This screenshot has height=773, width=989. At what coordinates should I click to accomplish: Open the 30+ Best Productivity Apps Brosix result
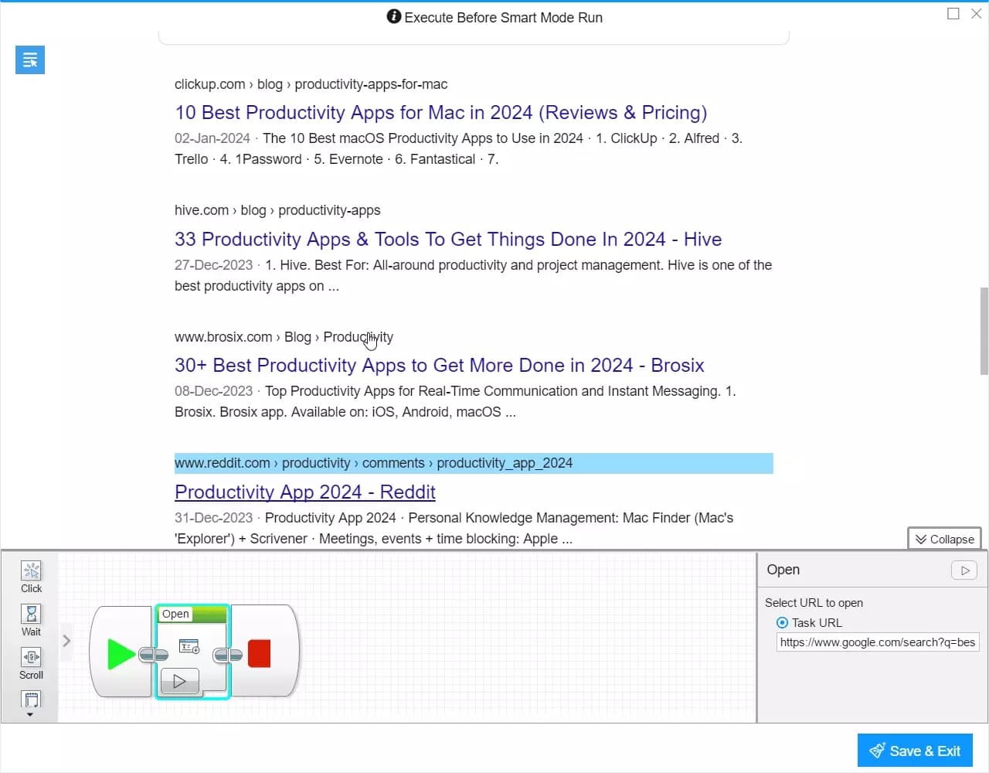[440, 365]
